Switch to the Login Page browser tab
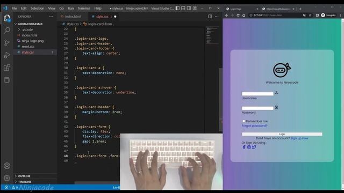This screenshot has width=344, height=193. pos(241,9)
